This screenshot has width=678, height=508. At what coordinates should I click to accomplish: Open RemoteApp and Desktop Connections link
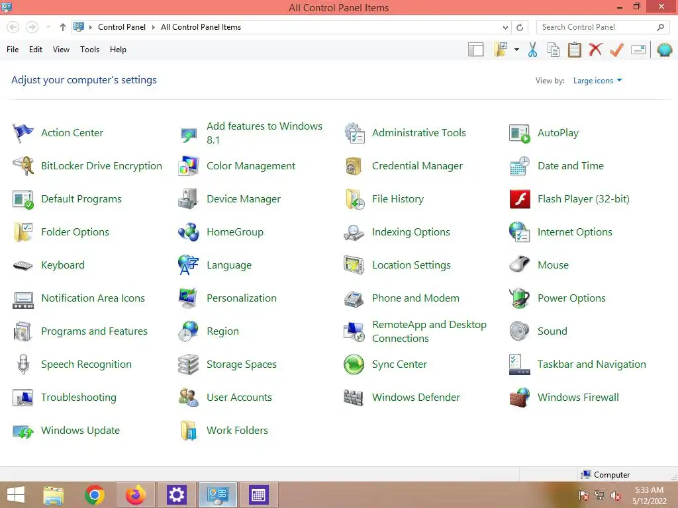pyautogui.click(x=429, y=331)
